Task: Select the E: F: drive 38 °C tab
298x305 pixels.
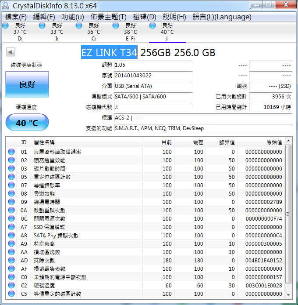Action: tap(131, 32)
